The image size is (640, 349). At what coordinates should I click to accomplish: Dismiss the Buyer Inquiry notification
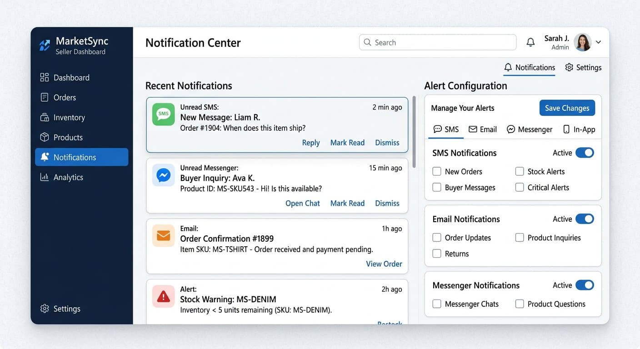[x=387, y=204]
